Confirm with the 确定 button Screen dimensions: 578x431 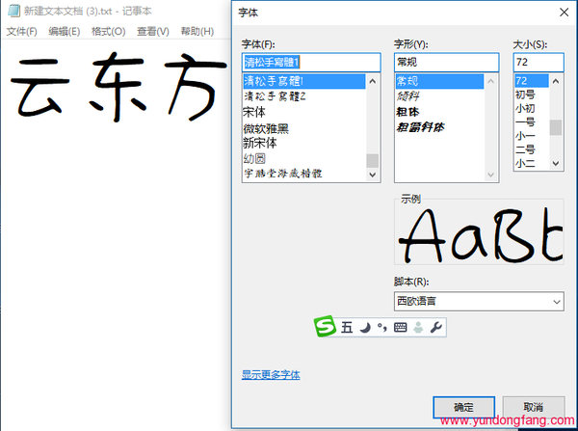463,408
